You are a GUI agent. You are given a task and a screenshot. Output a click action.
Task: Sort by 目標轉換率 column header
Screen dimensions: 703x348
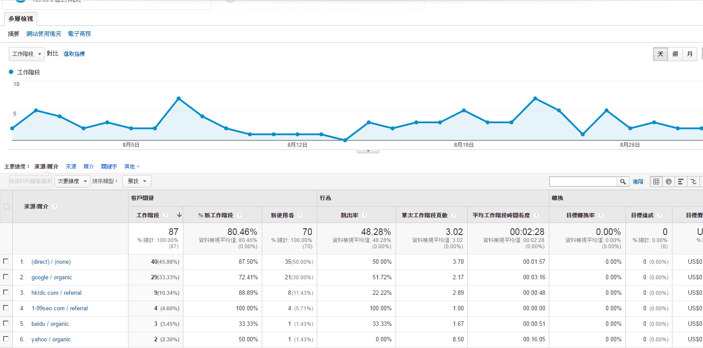coord(580,215)
